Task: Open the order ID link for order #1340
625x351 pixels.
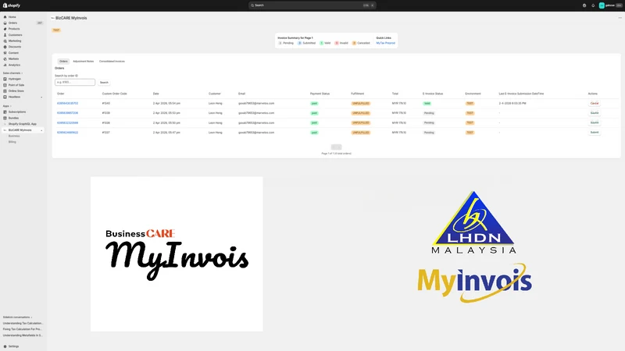Action: 67,104
